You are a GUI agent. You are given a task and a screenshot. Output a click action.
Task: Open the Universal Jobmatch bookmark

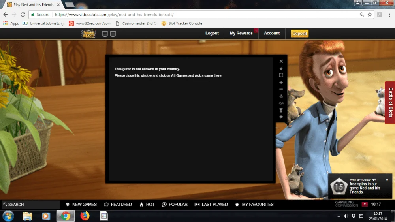point(43,23)
